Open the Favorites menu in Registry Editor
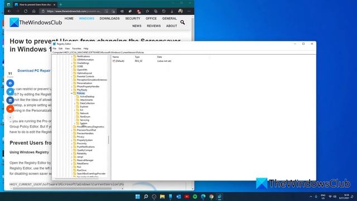The width and height of the screenshot is (357, 201). [x=76, y=49]
